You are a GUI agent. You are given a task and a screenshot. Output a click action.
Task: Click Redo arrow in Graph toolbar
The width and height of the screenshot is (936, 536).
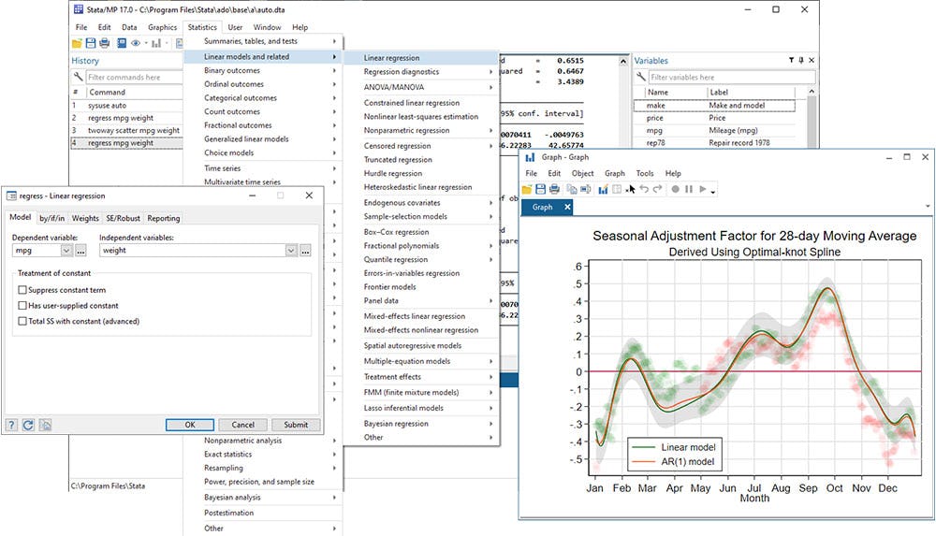(658, 189)
